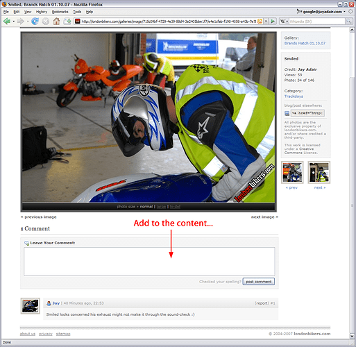The height and width of the screenshot is (347, 356).
Task: Click Jay's avatar thumbnail beside comment
Action: [x=31, y=306]
